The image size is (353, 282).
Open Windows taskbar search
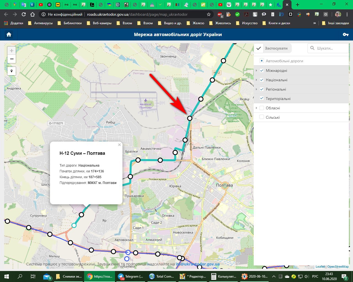point(20,276)
